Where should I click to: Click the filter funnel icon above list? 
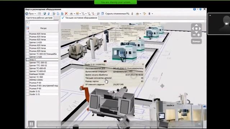27,22
